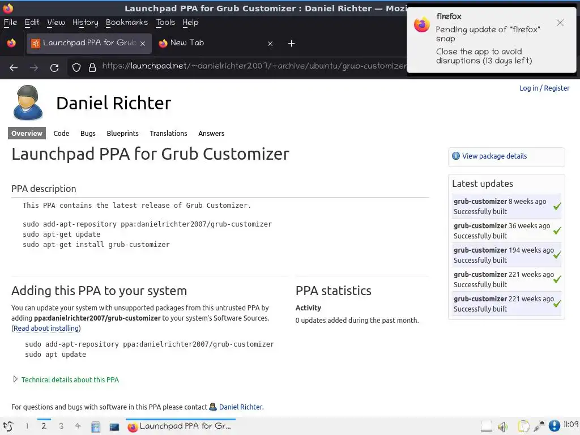Go back with the browser back arrow
Image resolution: width=580 pixels, height=435 pixels.
tap(14, 68)
